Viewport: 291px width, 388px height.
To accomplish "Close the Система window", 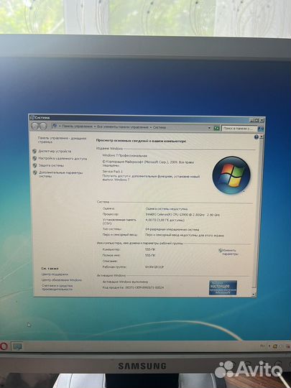I will click(262, 120).
